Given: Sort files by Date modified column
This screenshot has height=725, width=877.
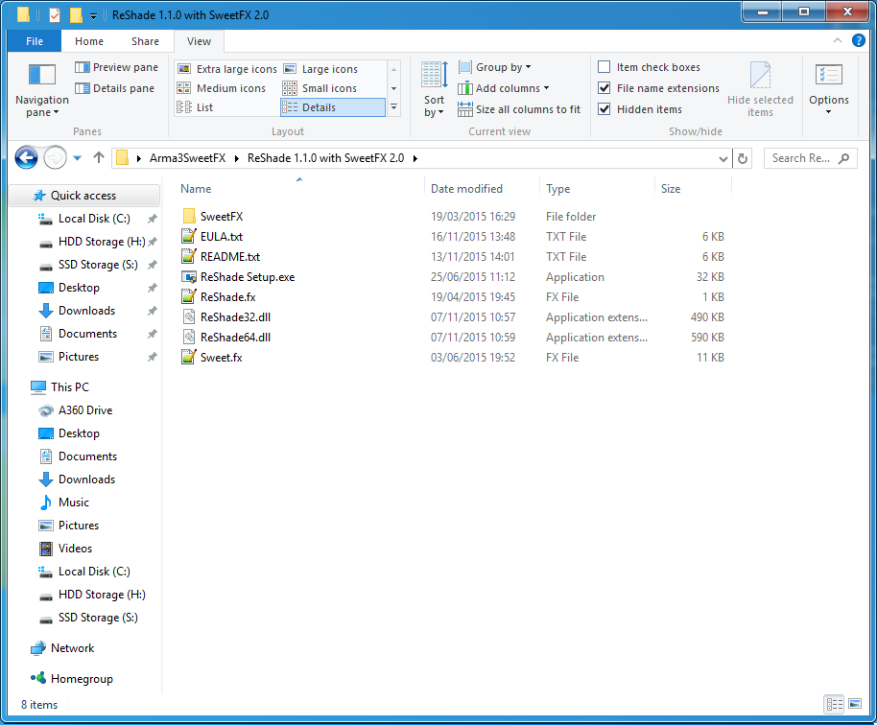Looking at the screenshot, I should pyautogui.click(x=466, y=189).
